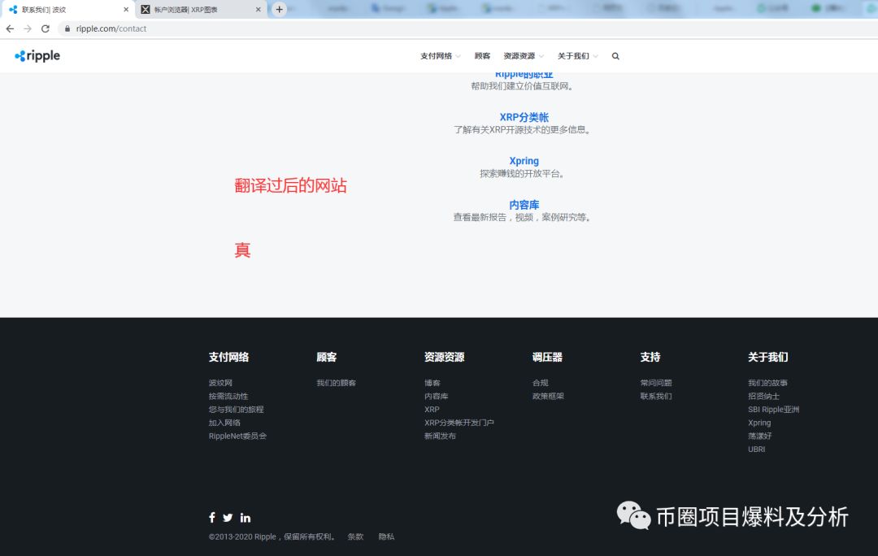Click 我们的故事 footer link

[767, 383]
